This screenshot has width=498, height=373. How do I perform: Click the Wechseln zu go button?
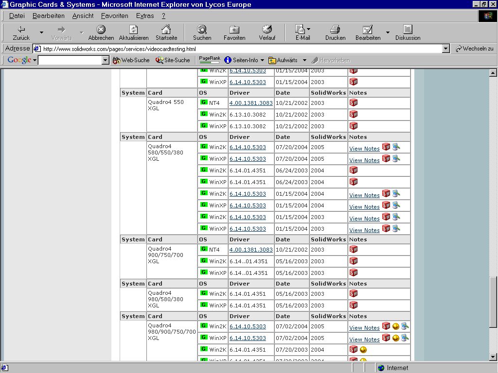point(474,49)
